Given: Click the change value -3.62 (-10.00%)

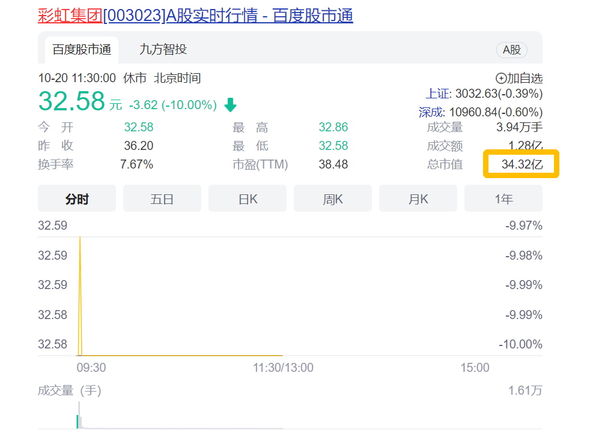Looking at the screenshot, I should [x=173, y=104].
